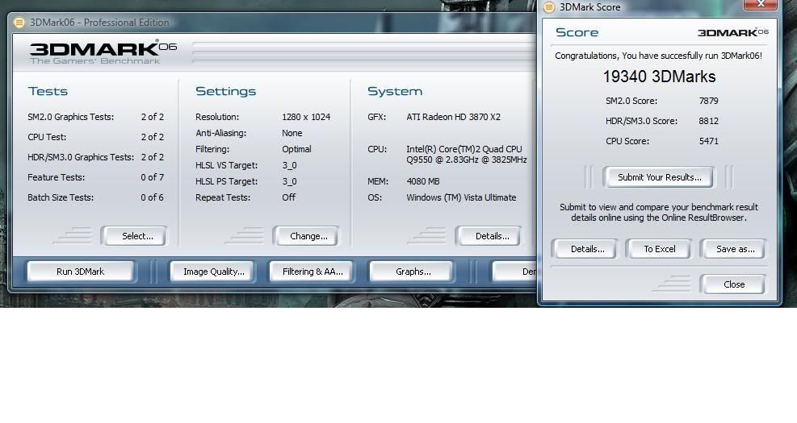The image size is (797, 423).
Task: Click the congratulations message text
Action: [658, 56]
